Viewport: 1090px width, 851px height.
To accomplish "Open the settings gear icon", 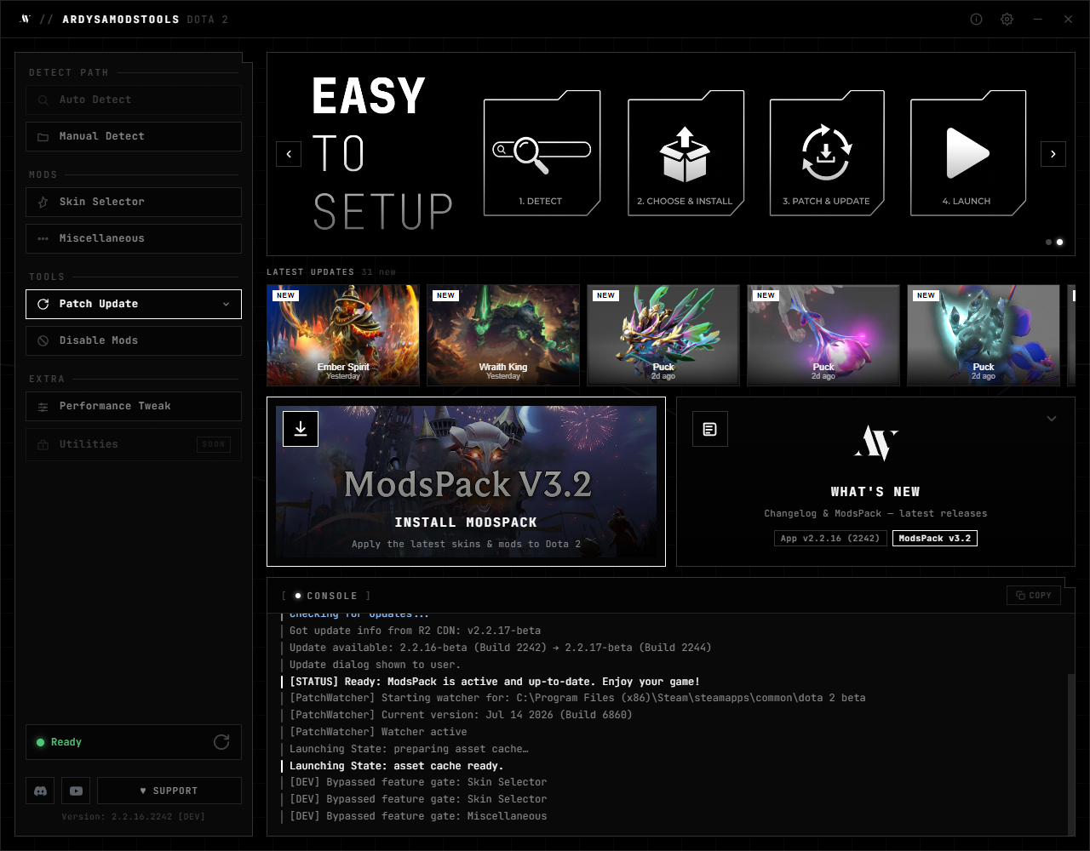I will 1007,19.
